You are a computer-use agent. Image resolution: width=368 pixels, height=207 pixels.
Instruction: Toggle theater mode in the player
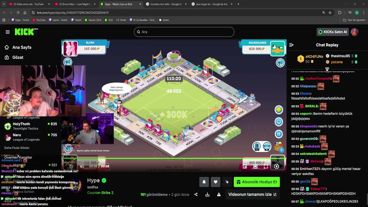[255, 166]
